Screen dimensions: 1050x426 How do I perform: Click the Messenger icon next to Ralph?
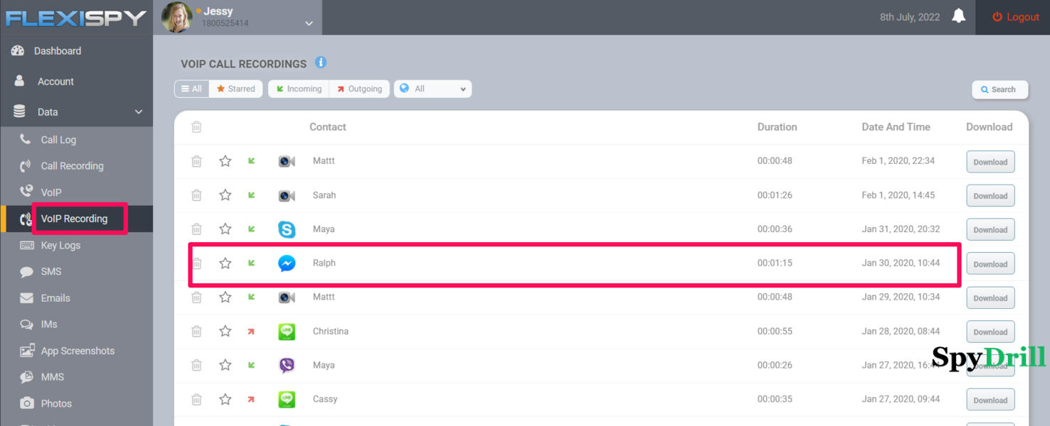click(287, 263)
